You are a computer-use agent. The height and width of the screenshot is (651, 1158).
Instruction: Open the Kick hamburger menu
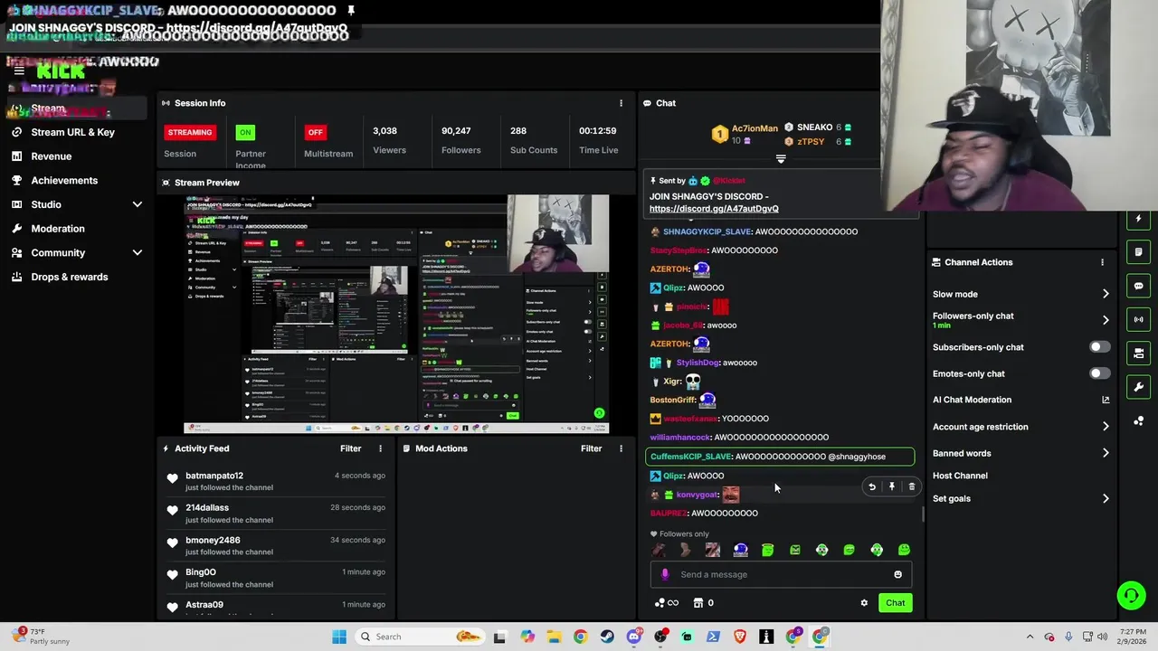19,71
